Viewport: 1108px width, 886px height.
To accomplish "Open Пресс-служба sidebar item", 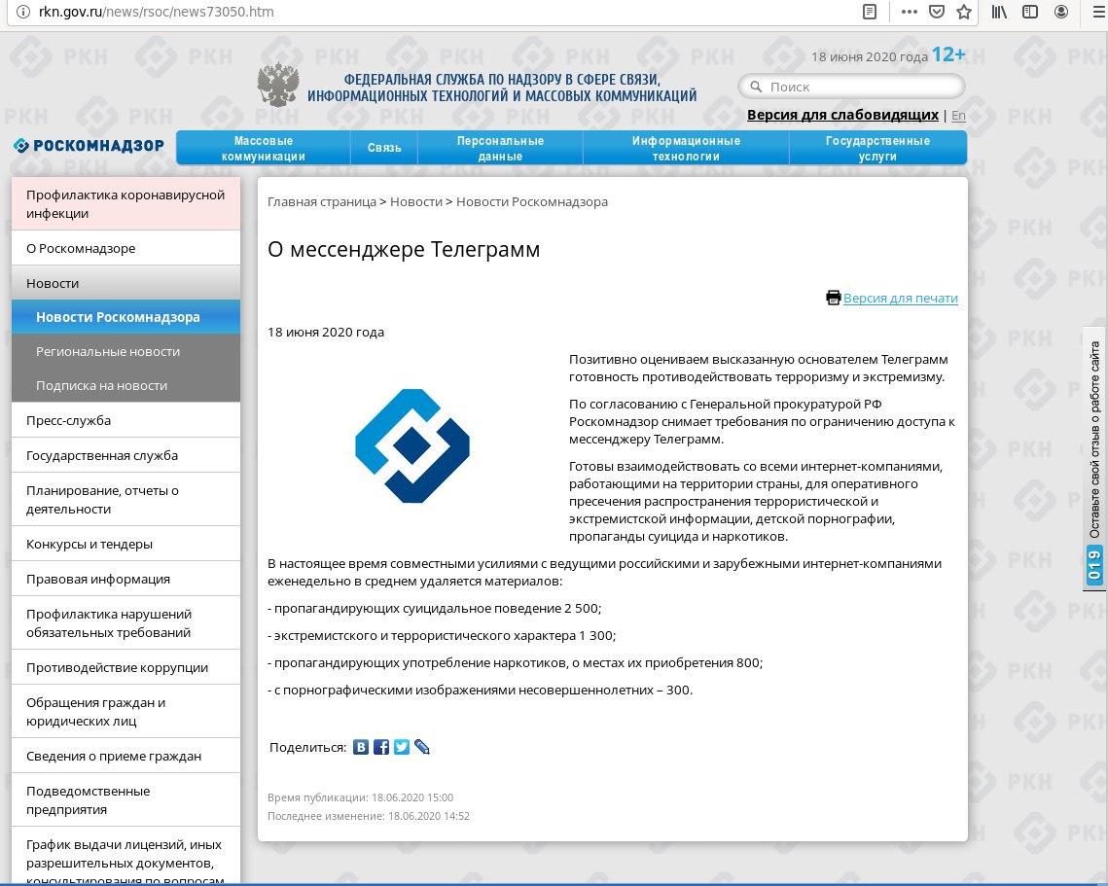I will coord(125,420).
